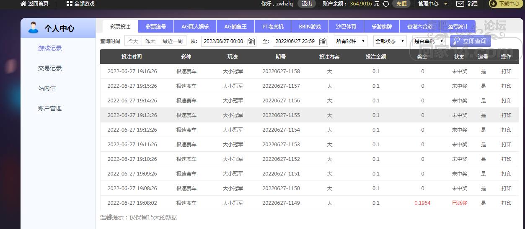
Task: Click the 充值 recharge button
Action: 401,4
